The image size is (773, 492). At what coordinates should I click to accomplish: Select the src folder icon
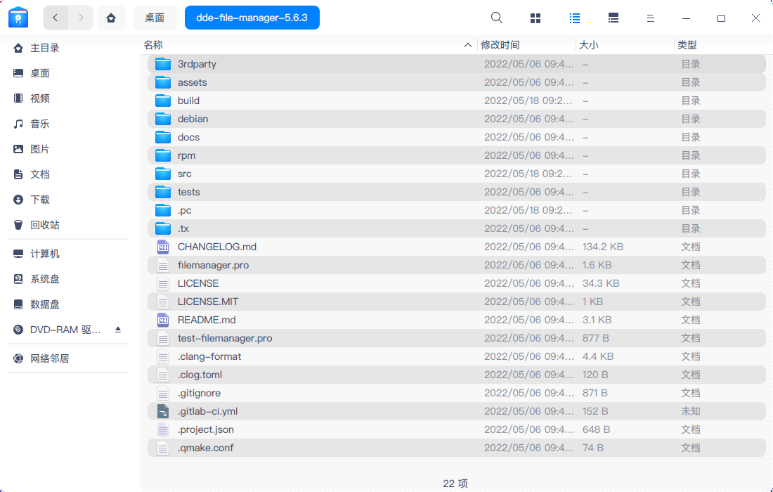click(x=163, y=174)
